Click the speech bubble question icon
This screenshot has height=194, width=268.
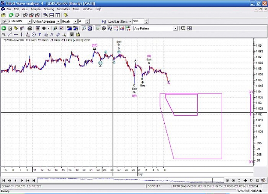coord(183,28)
